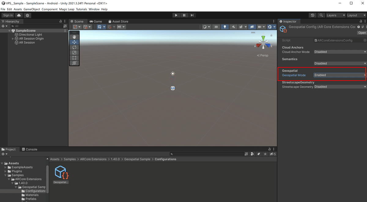Select the Move tool in Scene toolbar
This screenshot has width=367, height=202.
[x=74, y=42]
